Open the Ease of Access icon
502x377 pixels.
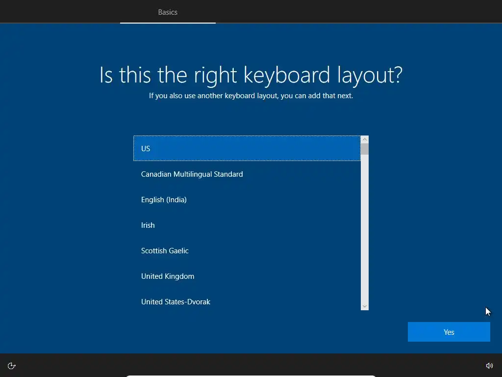tap(12, 366)
